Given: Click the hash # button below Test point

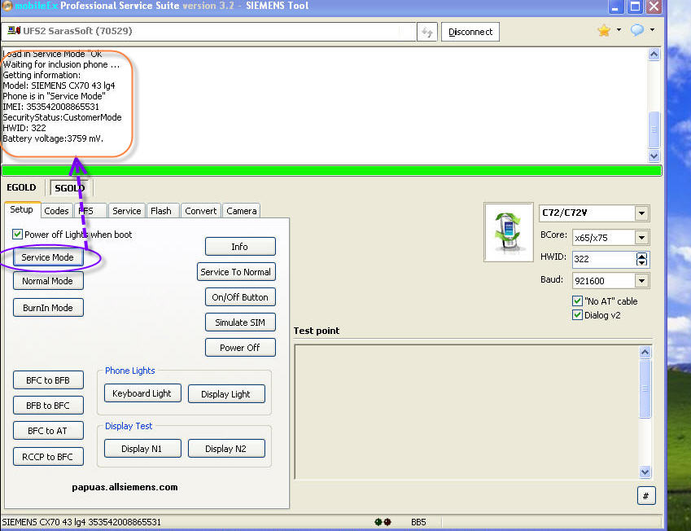Looking at the screenshot, I should (646, 496).
